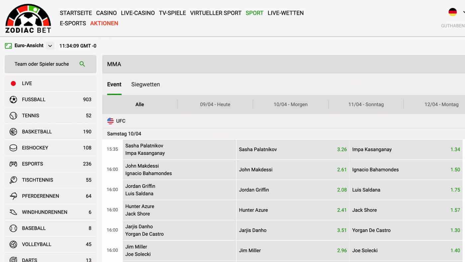Screen dimensions: 465x262
Task: Click the German flag language icon
Action: click(453, 12)
